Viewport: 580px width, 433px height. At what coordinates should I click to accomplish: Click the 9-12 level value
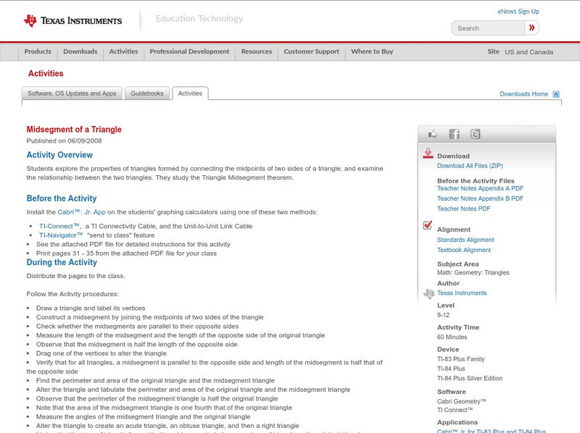pyautogui.click(x=443, y=315)
